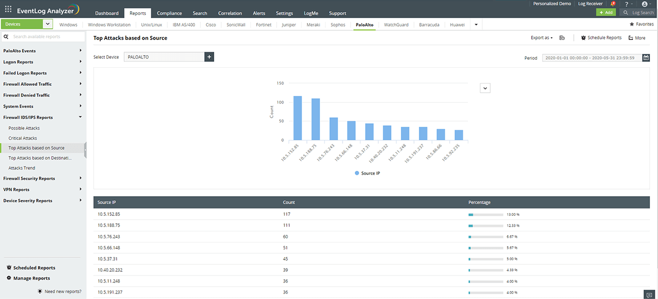Click the notification bell icon
658x299 pixels.
[613, 4]
